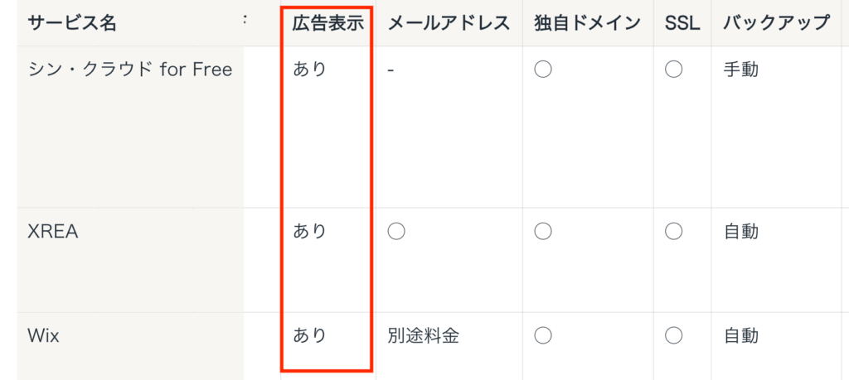Click the シン・クラウド for Free service name
This screenshot has width=849, height=380.
pyautogui.click(x=130, y=70)
